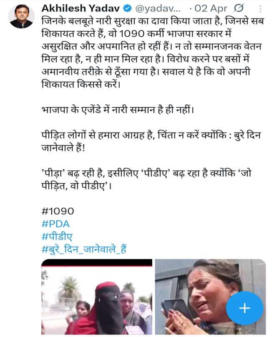
Task: Click the #1090 hashtag text
Action: click(58, 211)
